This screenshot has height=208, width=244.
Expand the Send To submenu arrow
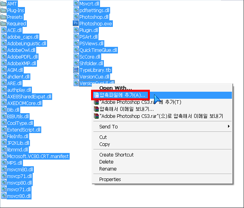[228, 126]
